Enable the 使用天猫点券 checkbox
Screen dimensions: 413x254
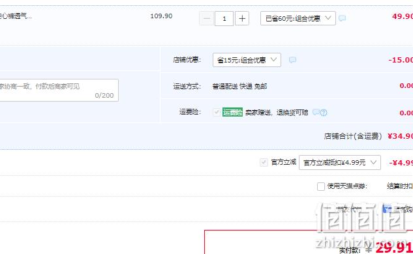click(321, 186)
